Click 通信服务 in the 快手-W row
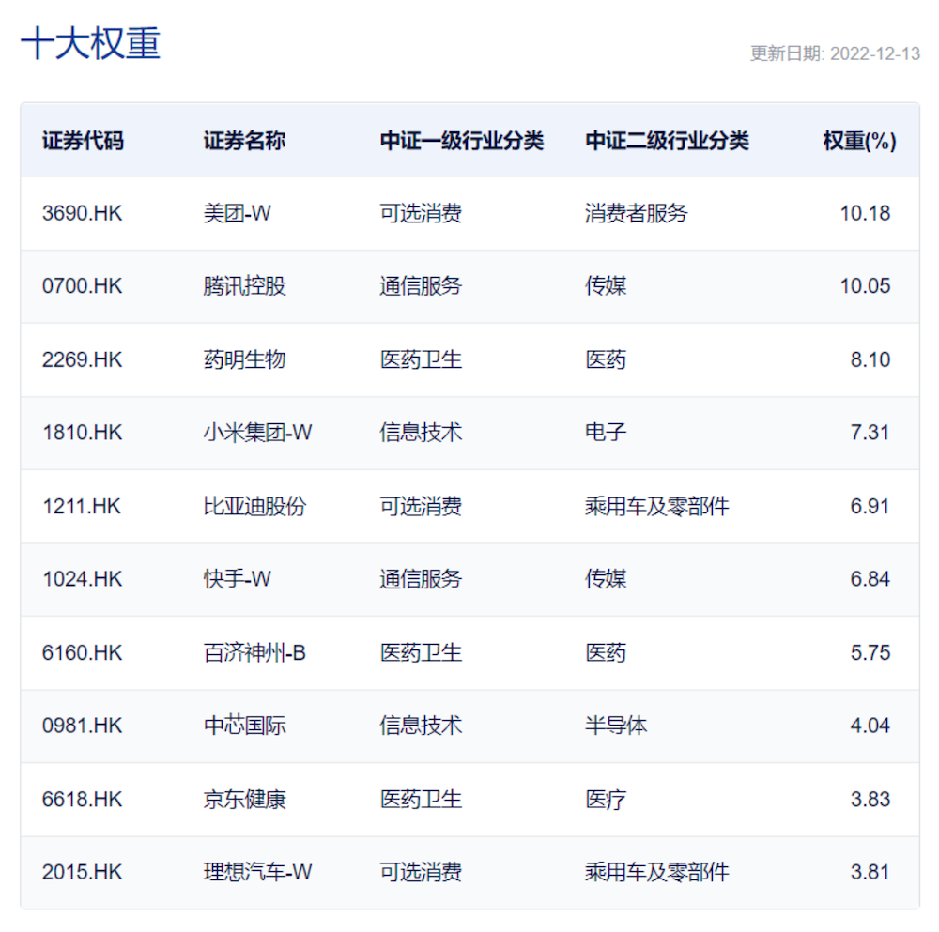 pyautogui.click(x=421, y=579)
